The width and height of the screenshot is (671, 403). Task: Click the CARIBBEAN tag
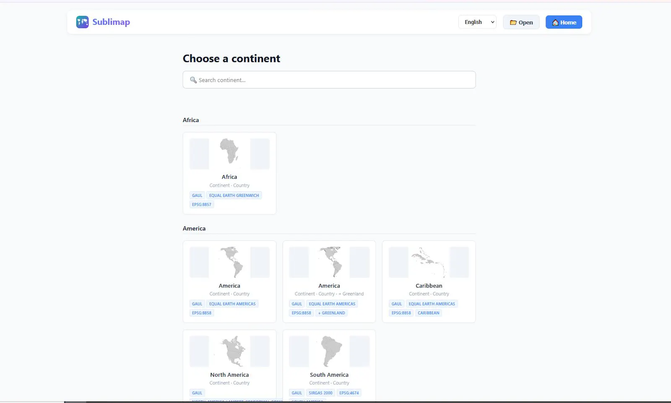pos(429,313)
